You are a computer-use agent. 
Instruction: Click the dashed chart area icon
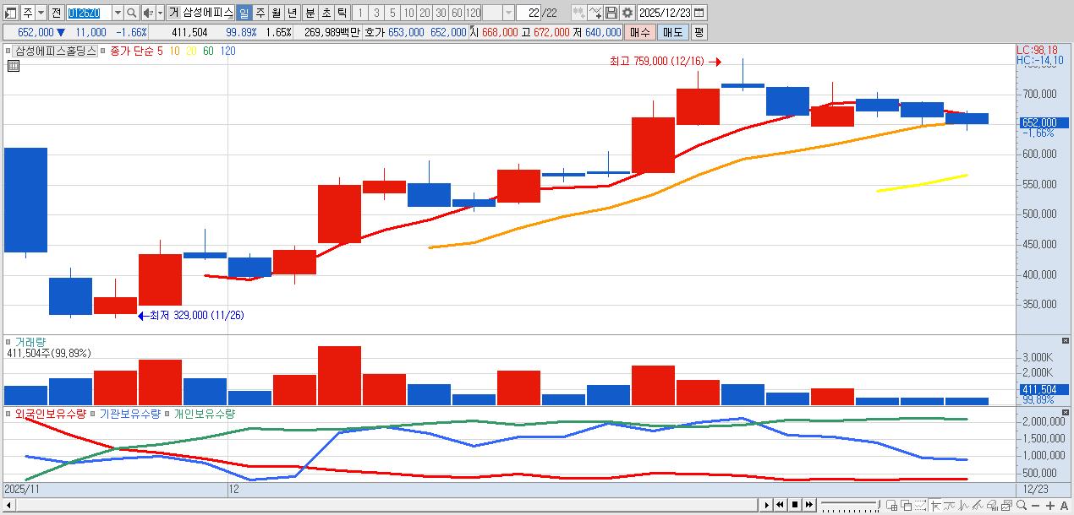(x=920, y=505)
